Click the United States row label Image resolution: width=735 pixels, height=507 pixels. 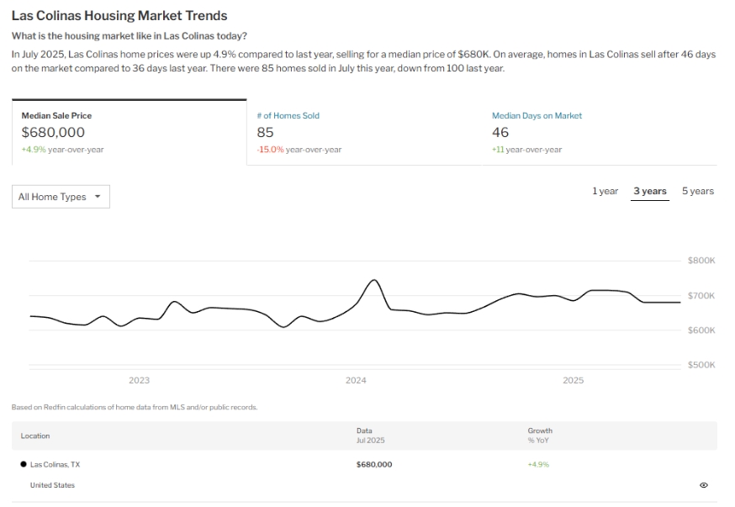point(52,485)
